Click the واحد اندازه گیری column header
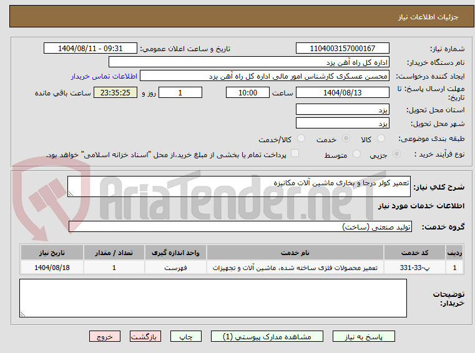 pyautogui.click(x=175, y=253)
